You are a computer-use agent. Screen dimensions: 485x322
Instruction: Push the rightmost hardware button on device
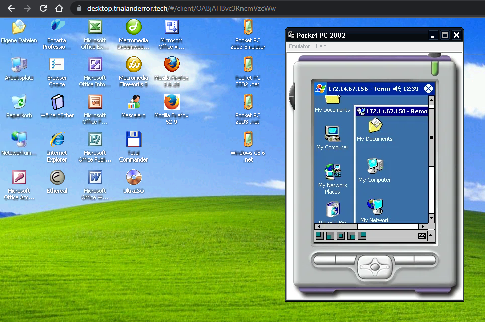425,260
